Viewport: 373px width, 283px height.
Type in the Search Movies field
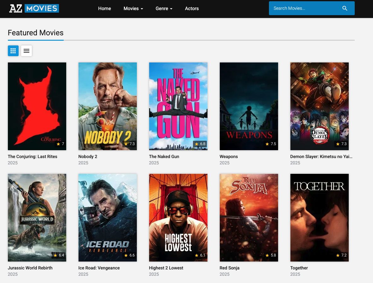click(x=304, y=9)
